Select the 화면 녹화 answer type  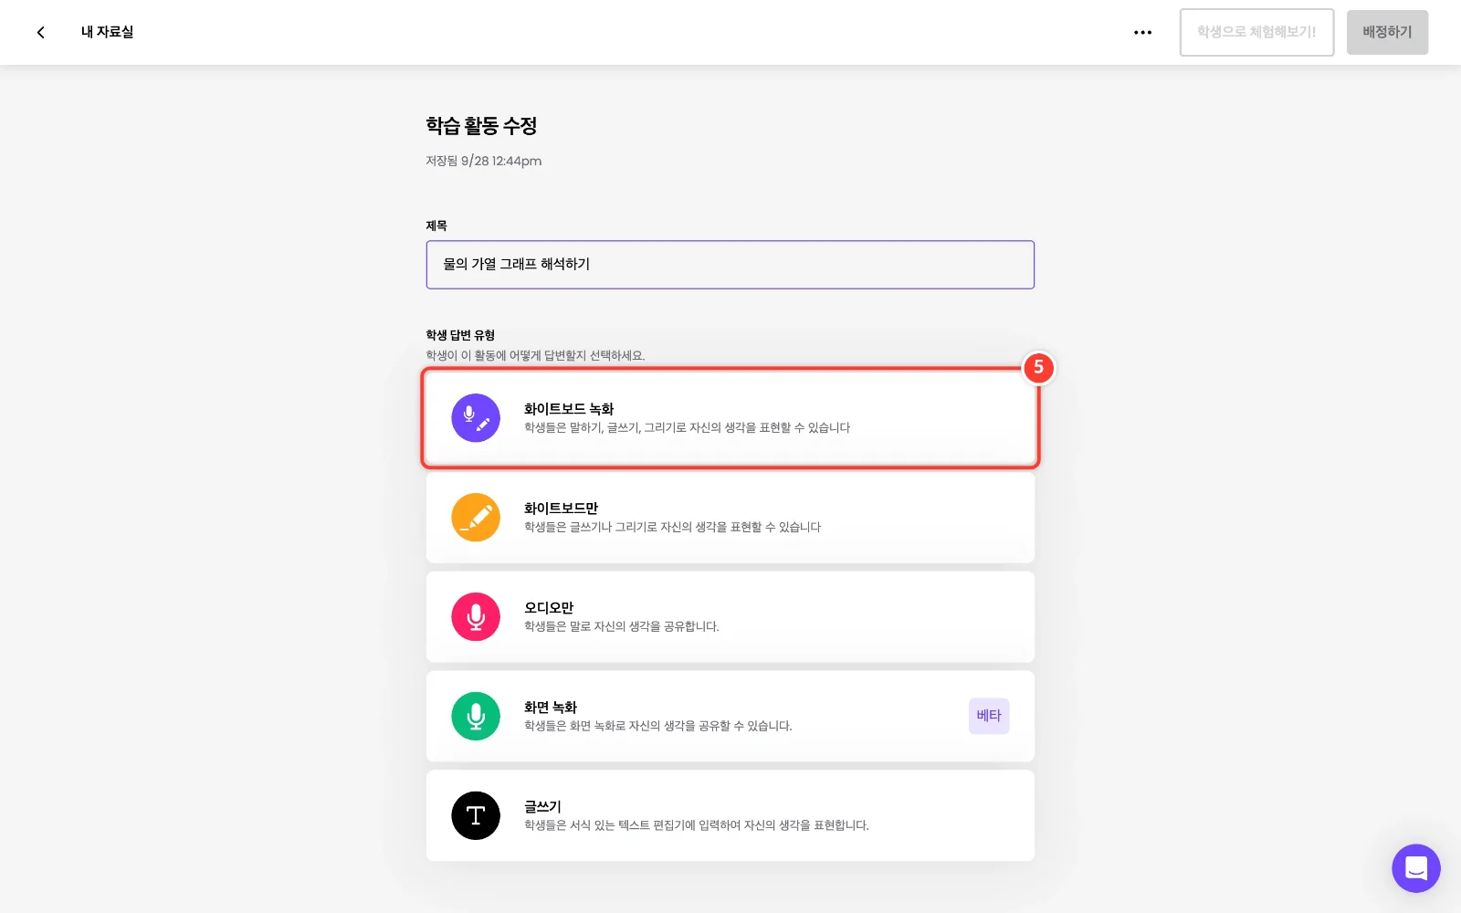[x=730, y=717]
